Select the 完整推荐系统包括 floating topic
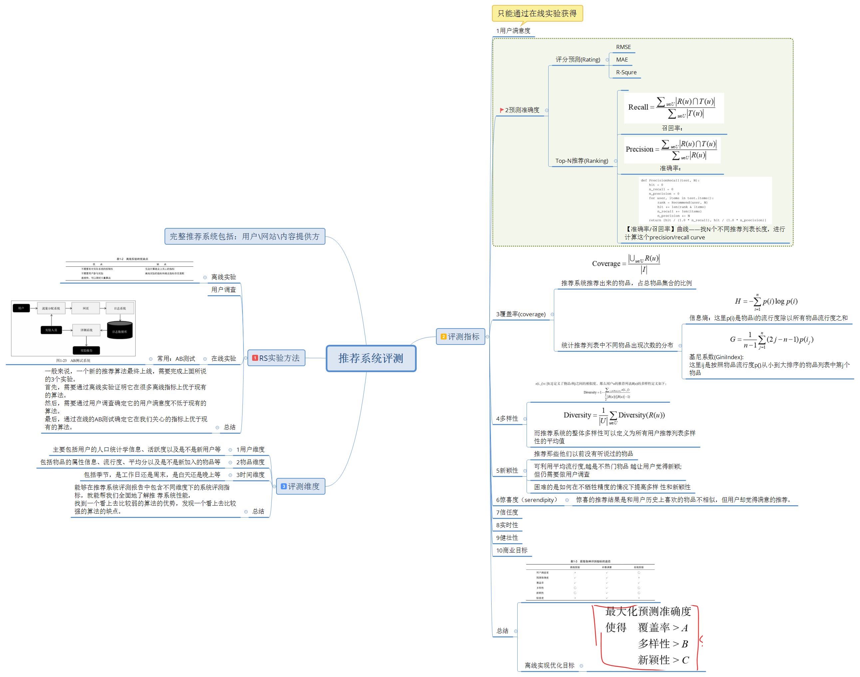The width and height of the screenshot is (860, 677). [244, 237]
